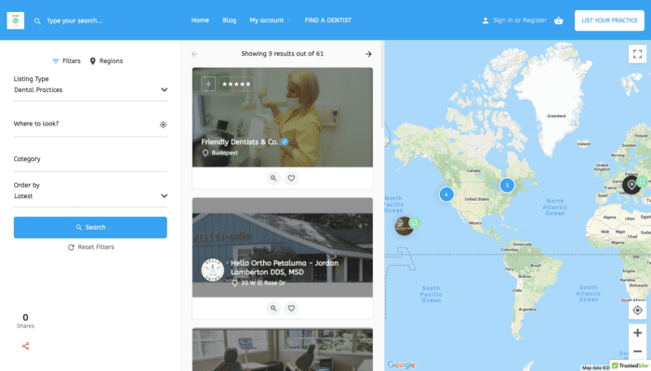This screenshot has height=371, width=651.
Task: Open the Blog menu item
Action: pyautogui.click(x=229, y=20)
